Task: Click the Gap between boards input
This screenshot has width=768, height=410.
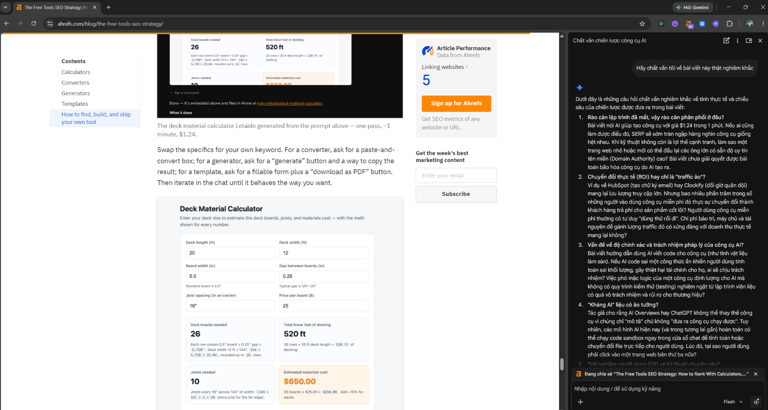Action: point(324,276)
